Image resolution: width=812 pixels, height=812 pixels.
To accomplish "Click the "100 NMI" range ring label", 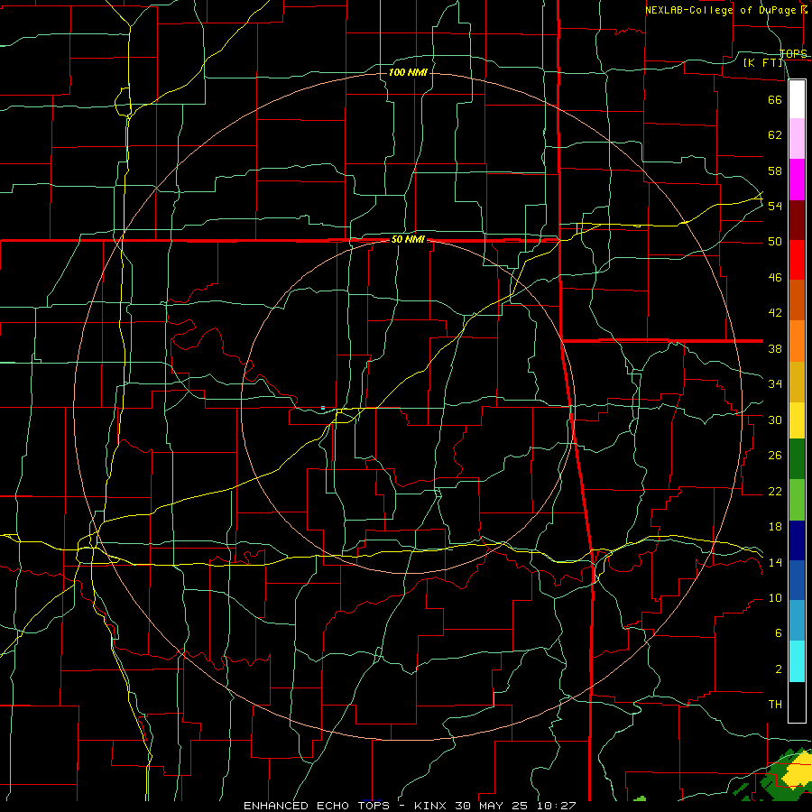I will tap(408, 72).
